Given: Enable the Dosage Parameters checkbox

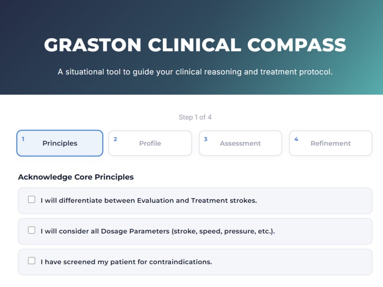Looking at the screenshot, I should click(x=32, y=230).
